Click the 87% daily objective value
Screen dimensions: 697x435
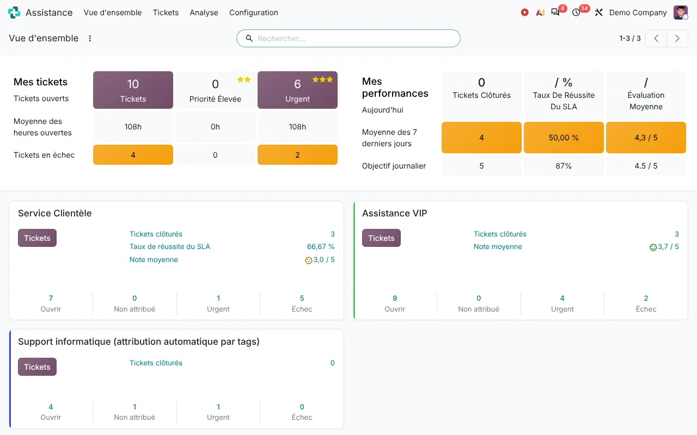pos(564,166)
